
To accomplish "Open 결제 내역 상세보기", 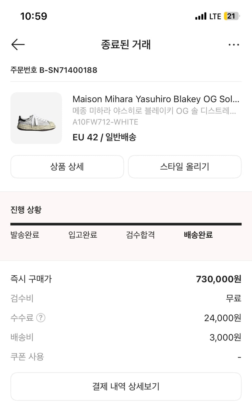I will click(126, 386).
